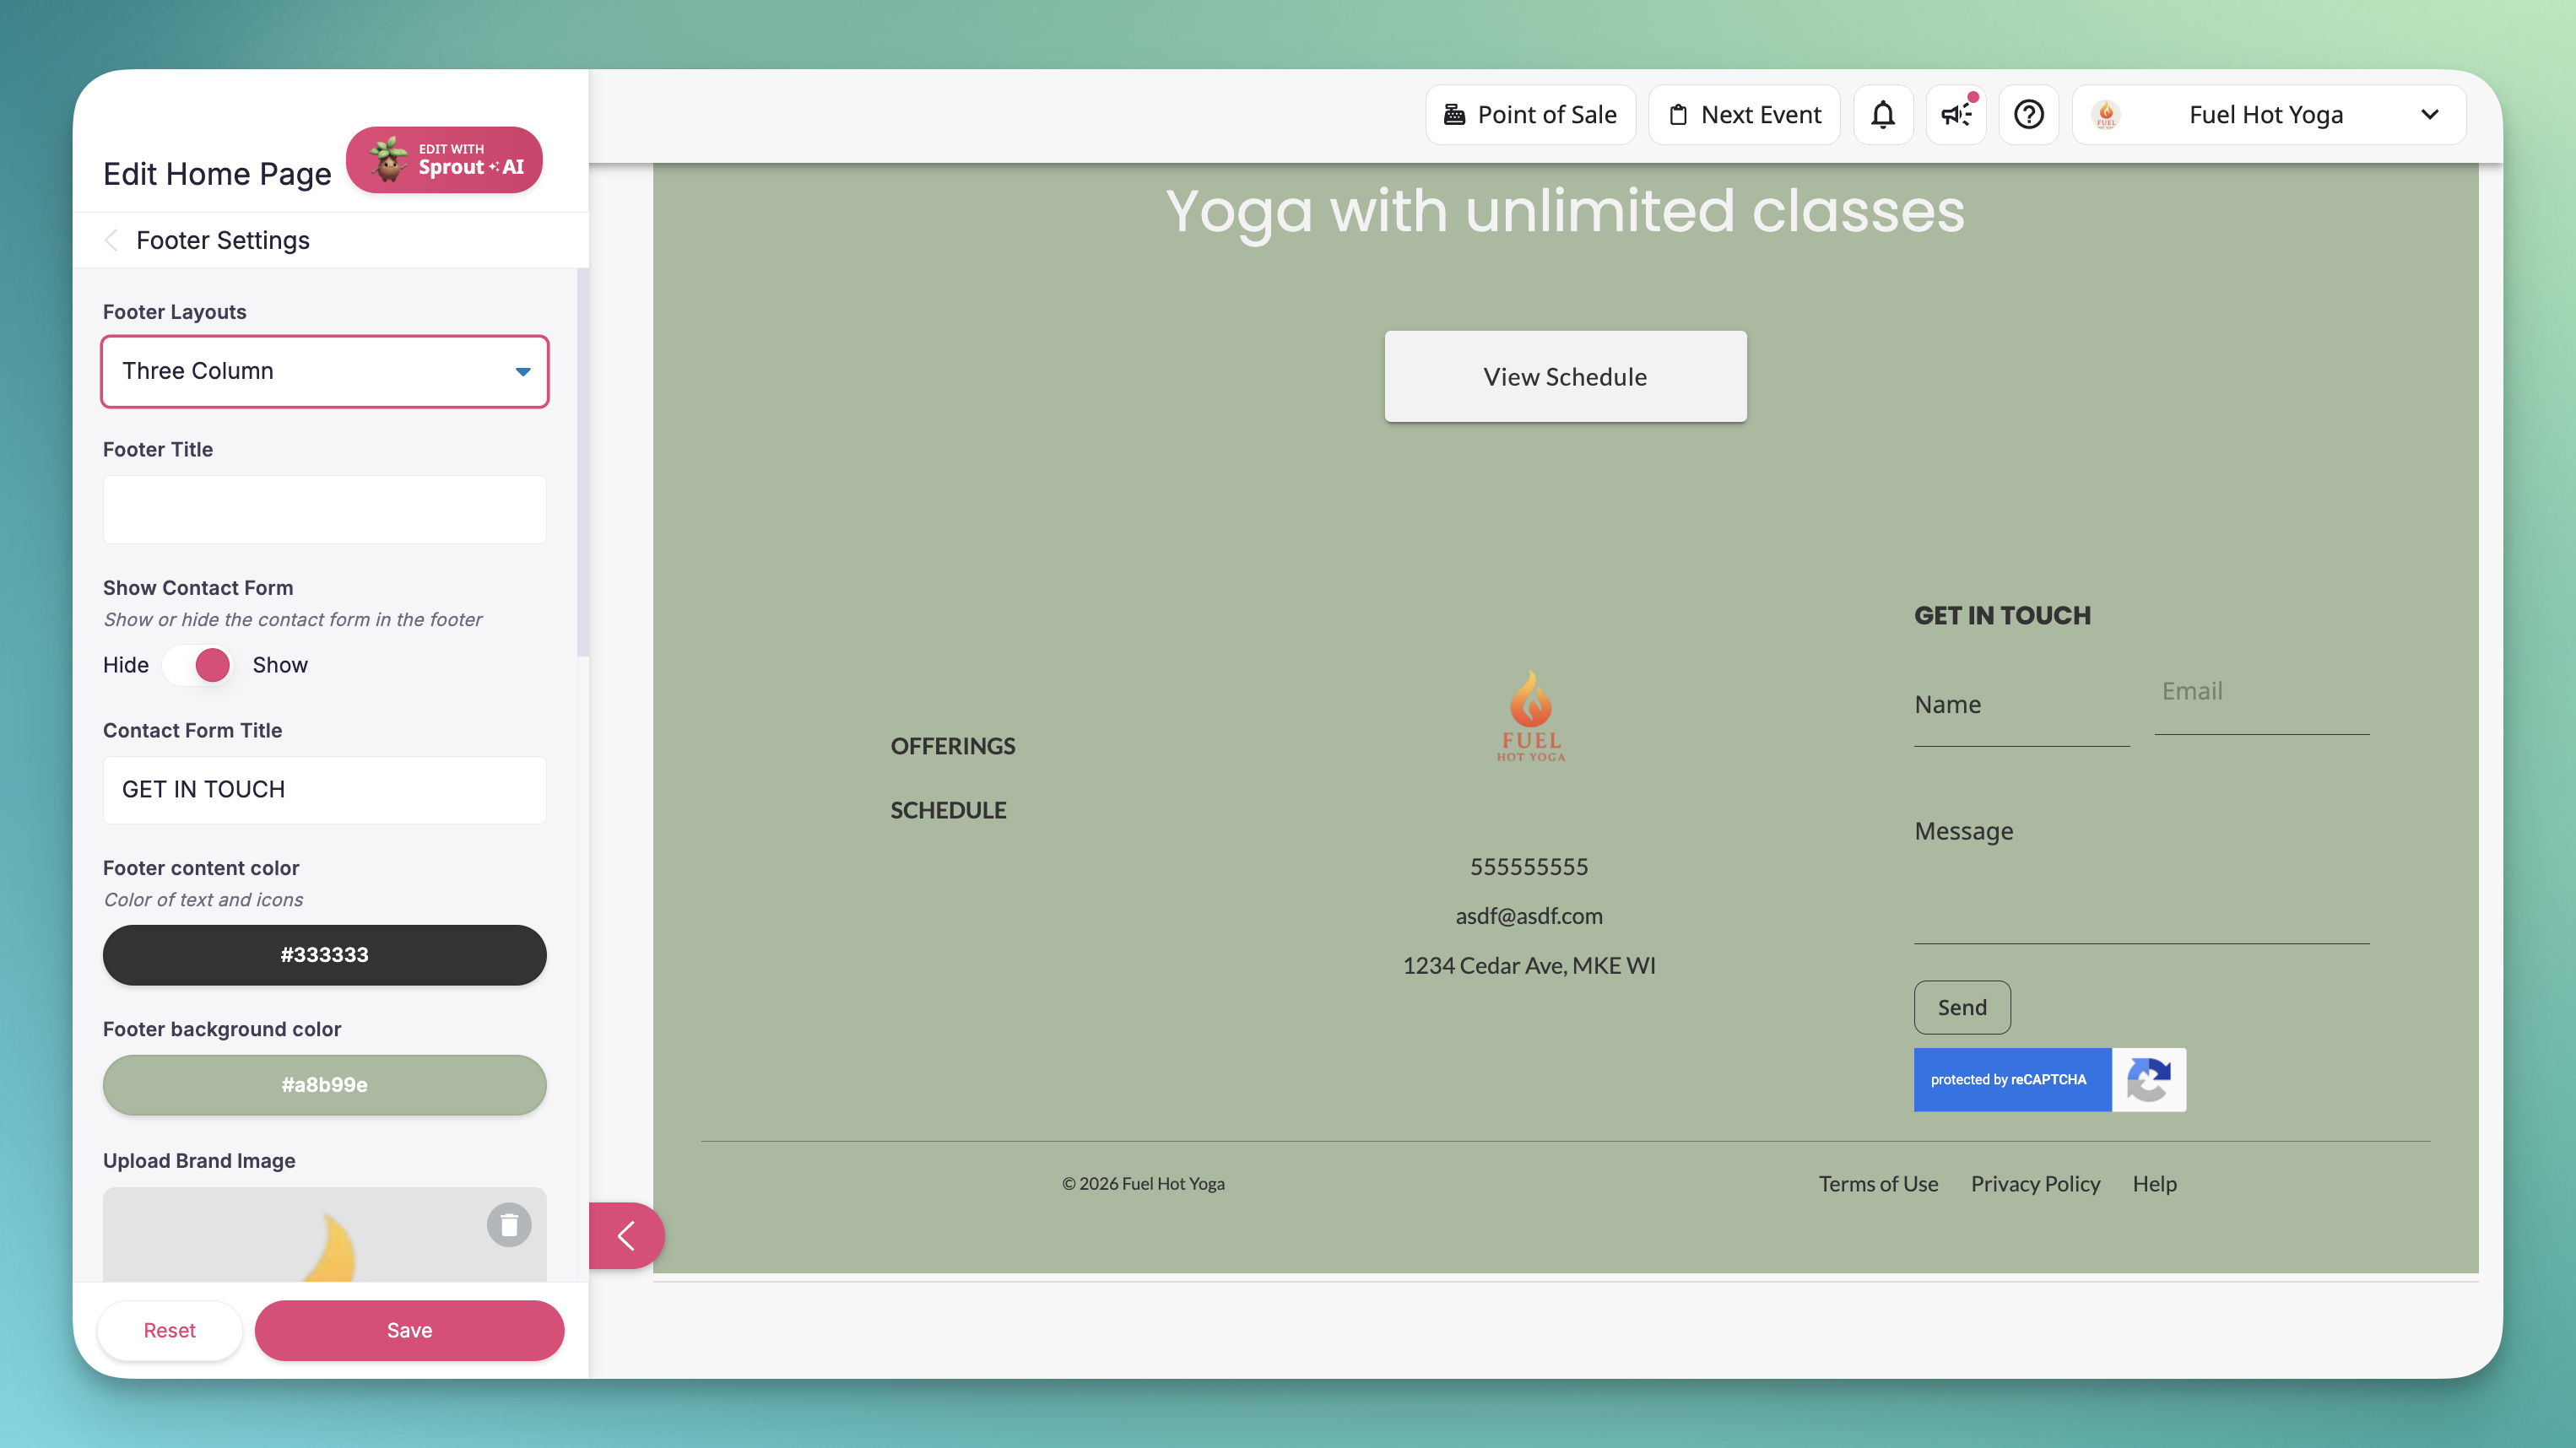
Task: Click the GET IN TOUCH heading
Action: 2002,615
